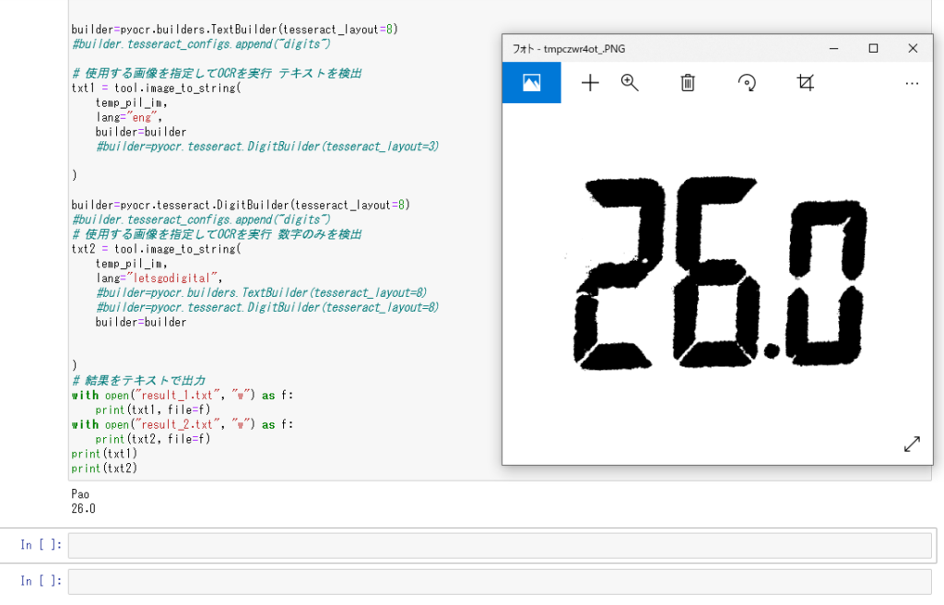This screenshot has height=605, width=944.
Task: Click the comment ending "数字のみを検出"
Action: 217,234
